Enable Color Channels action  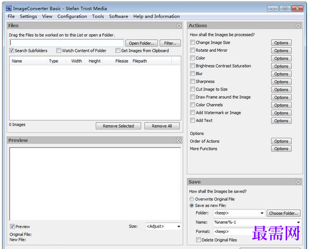(x=193, y=105)
